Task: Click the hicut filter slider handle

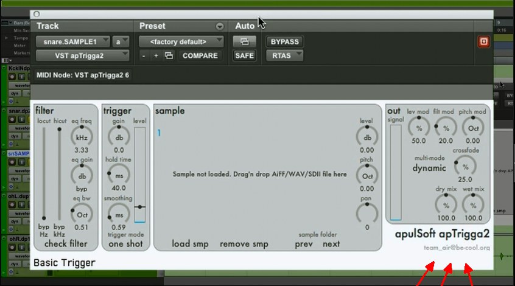Action: point(60,130)
